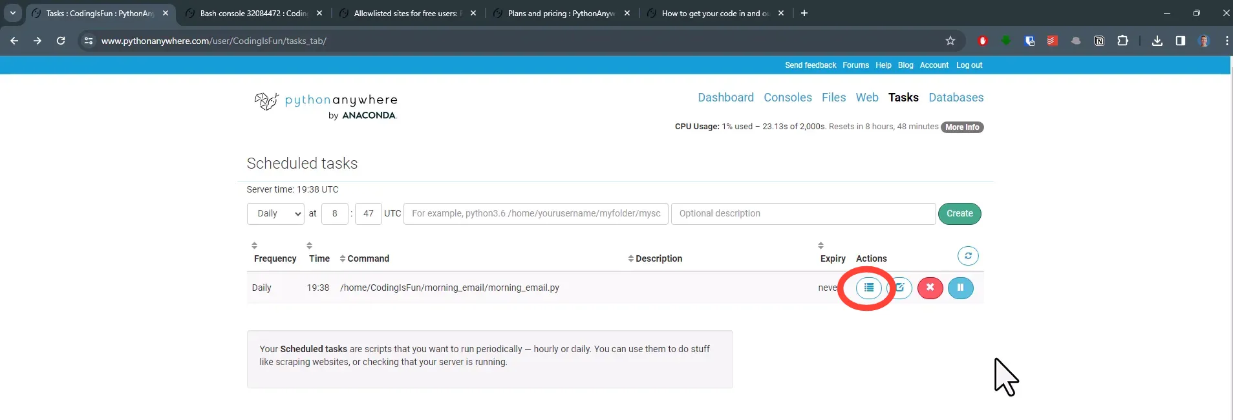Open the red shield extension
The image size is (1233, 420).
[983, 41]
